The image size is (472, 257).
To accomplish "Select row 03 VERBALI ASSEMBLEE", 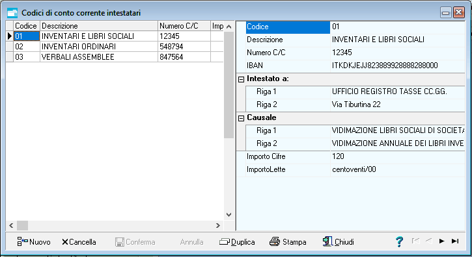I will tap(115, 57).
